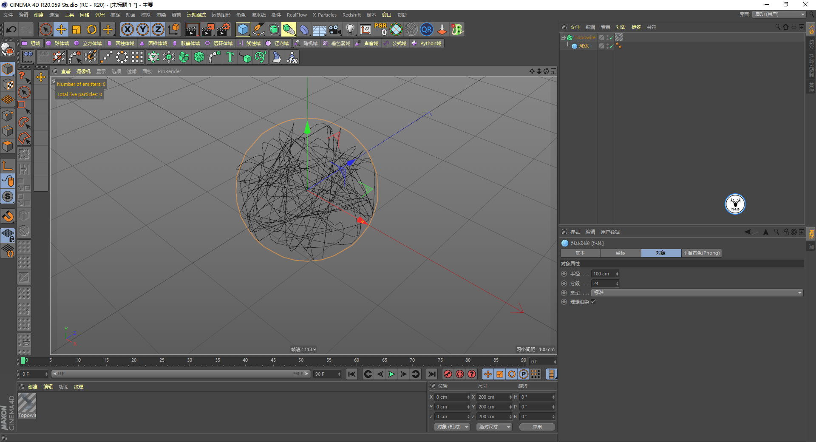The width and height of the screenshot is (816, 442).
Task: Toggle the 理想渲染 checkbox
Action: coord(593,302)
